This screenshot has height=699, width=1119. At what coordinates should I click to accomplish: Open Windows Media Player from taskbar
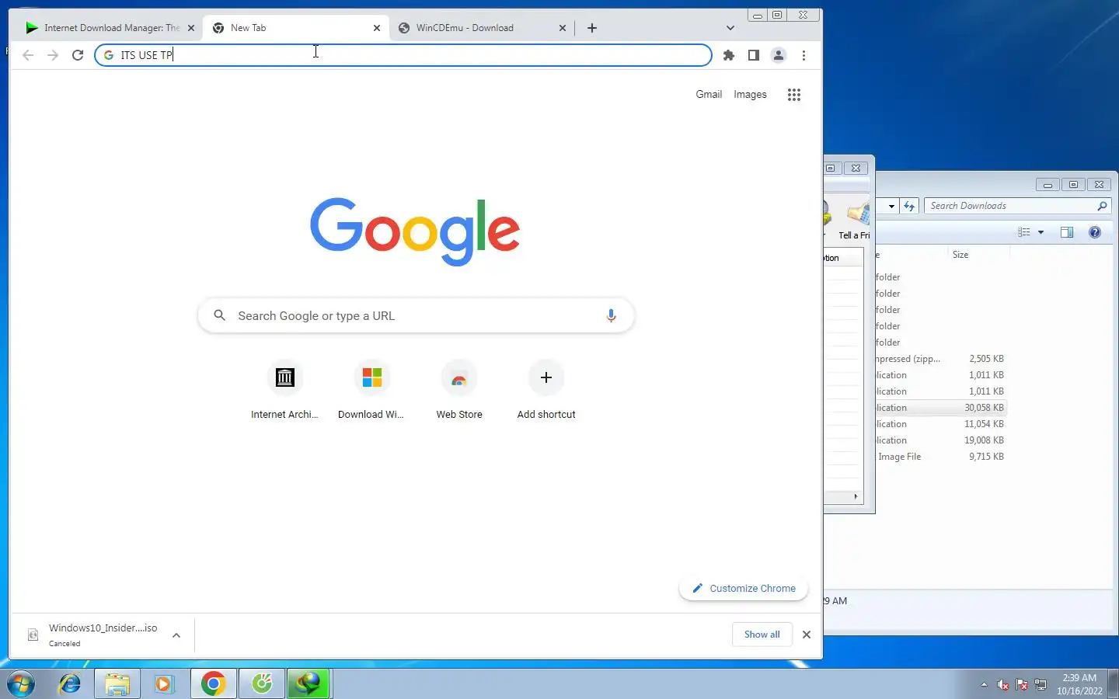coord(164,684)
